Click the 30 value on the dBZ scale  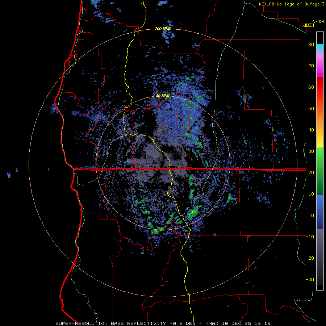[311, 151]
